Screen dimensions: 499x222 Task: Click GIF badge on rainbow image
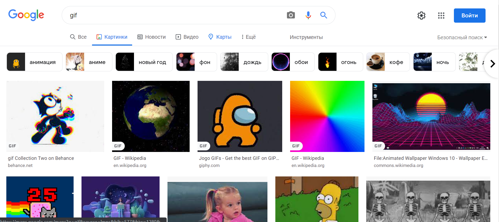tap(296, 146)
